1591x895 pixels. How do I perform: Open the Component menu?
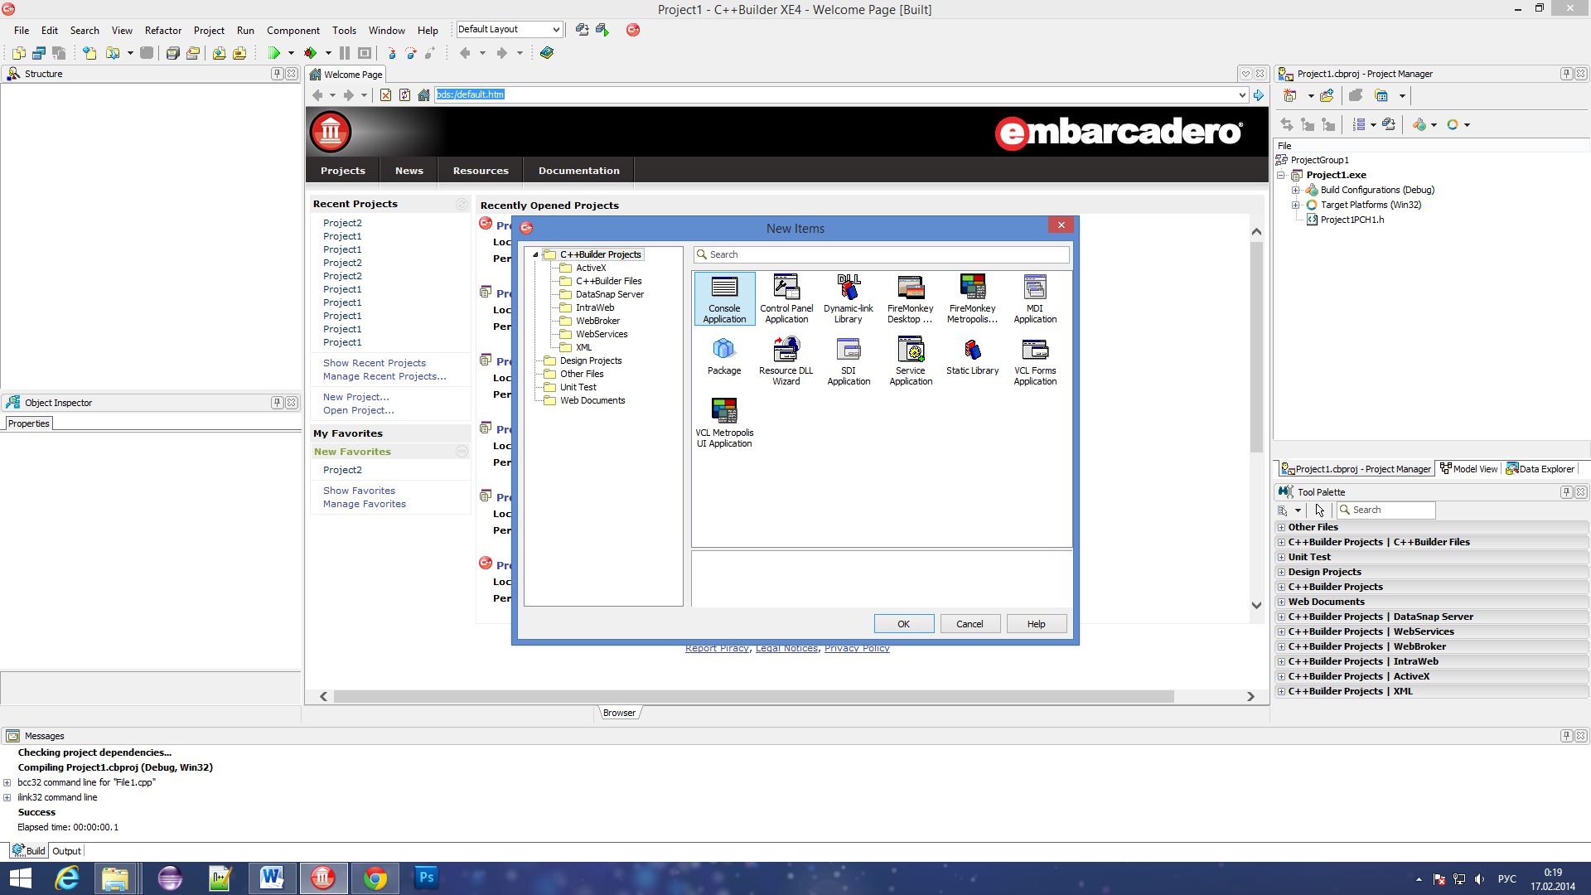[x=293, y=31]
